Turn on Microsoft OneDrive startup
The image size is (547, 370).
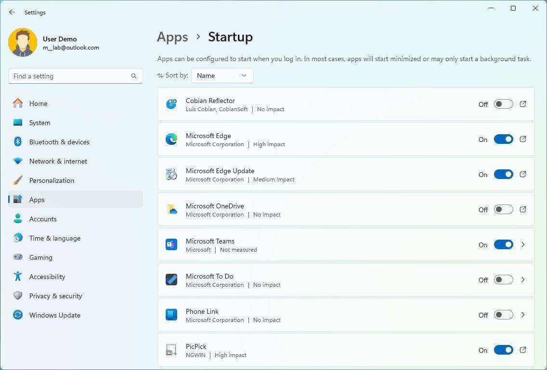[503, 209]
